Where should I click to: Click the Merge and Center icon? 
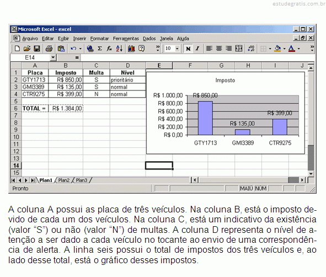pos(238,49)
